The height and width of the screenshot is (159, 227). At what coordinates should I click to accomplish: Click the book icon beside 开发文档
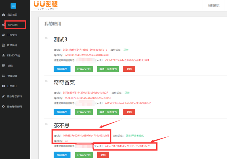(x=3, y=35)
